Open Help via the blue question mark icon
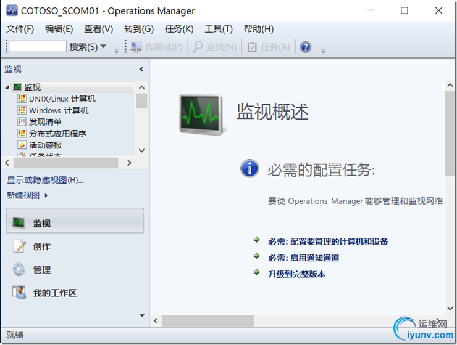The image size is (457, 345). (x=306, y=47)
